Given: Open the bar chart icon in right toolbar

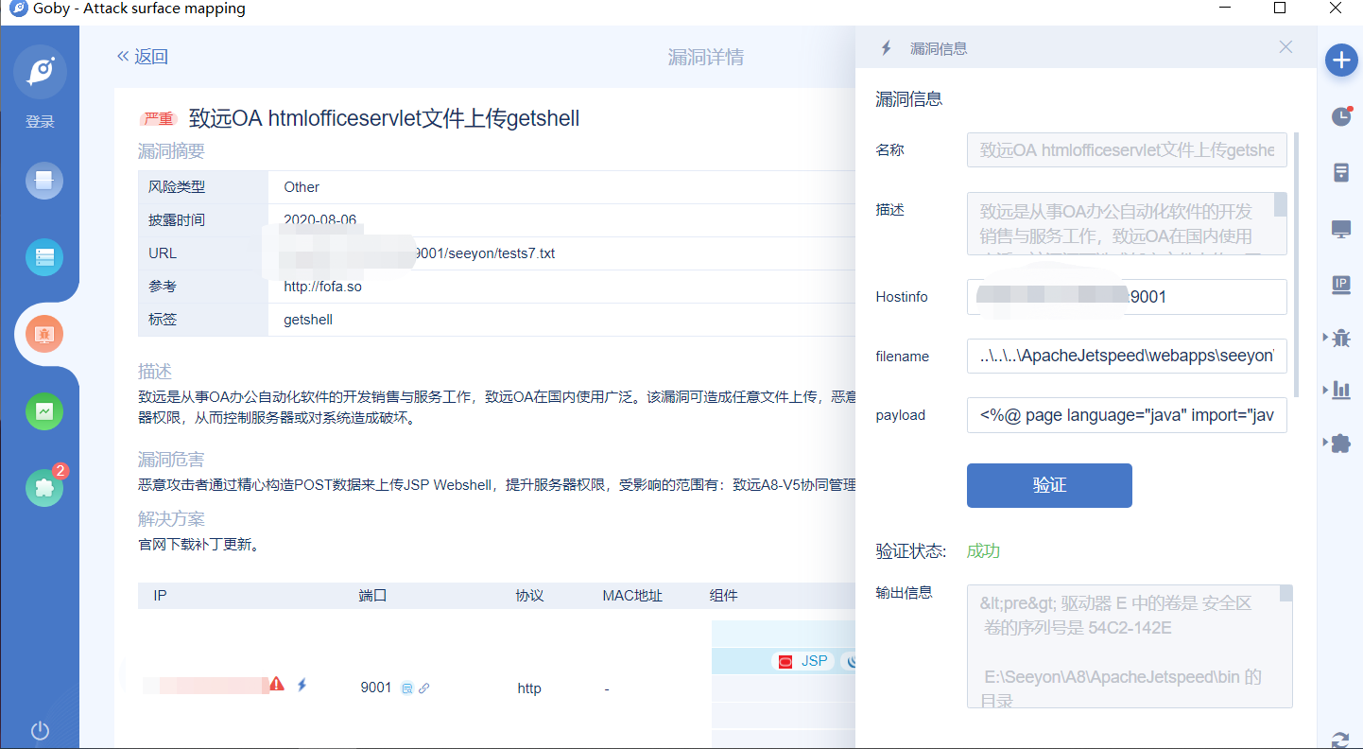Looking at the screenshot, I should pos(1340,390).
